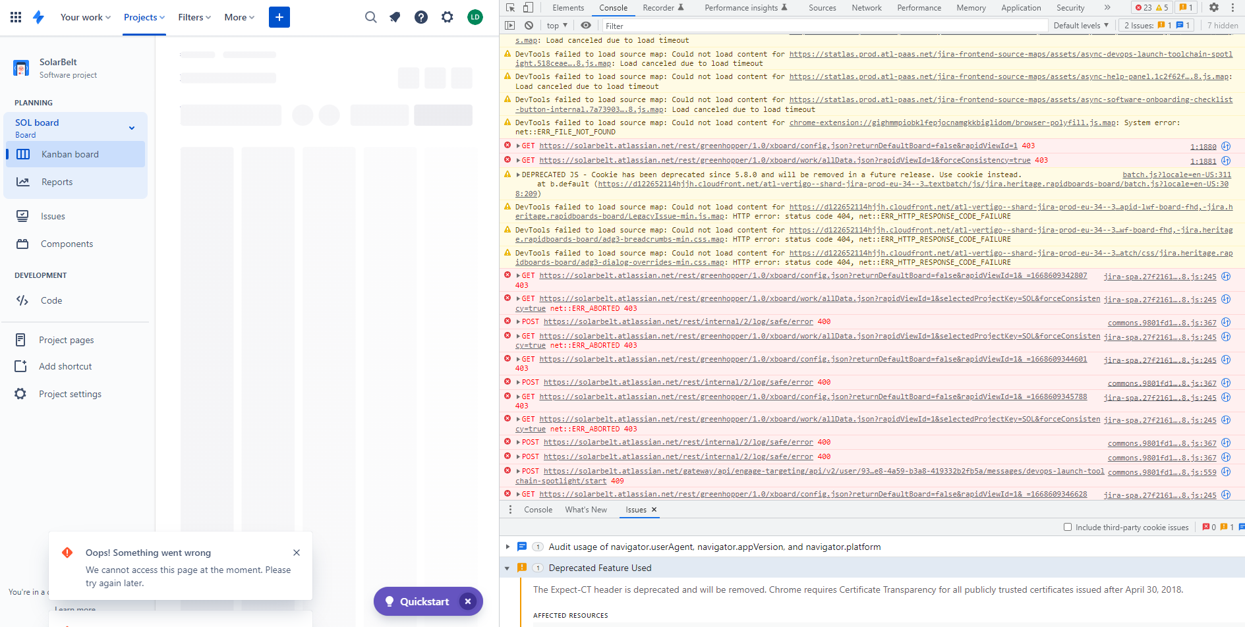
Task: Open DevTools three-dot customize menu
Action: 1232,8
